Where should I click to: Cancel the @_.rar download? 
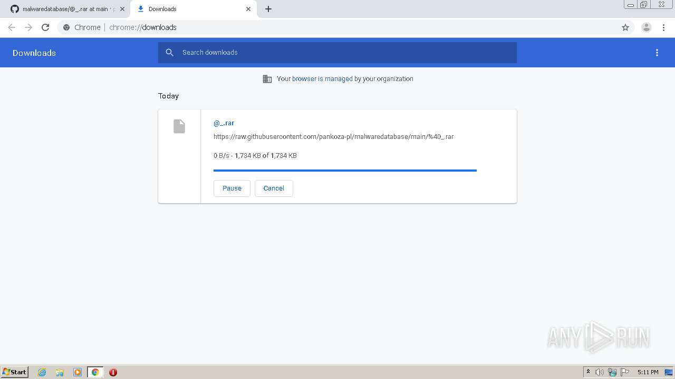[x=274, y=188]
